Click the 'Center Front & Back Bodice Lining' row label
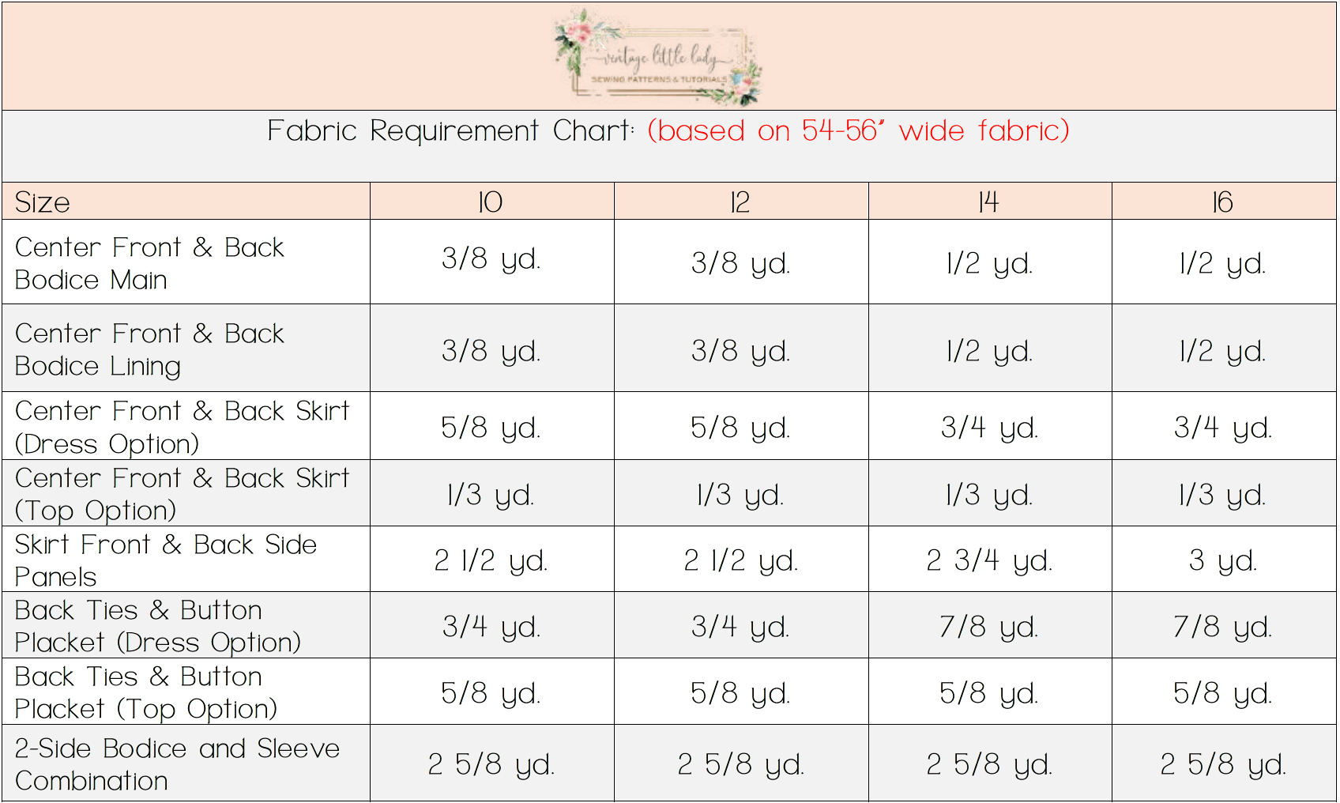This screenshot has width=1340, height=803. pos(149,349)
